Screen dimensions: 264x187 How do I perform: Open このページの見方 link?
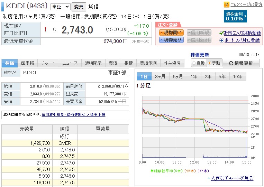pos(246,4)
